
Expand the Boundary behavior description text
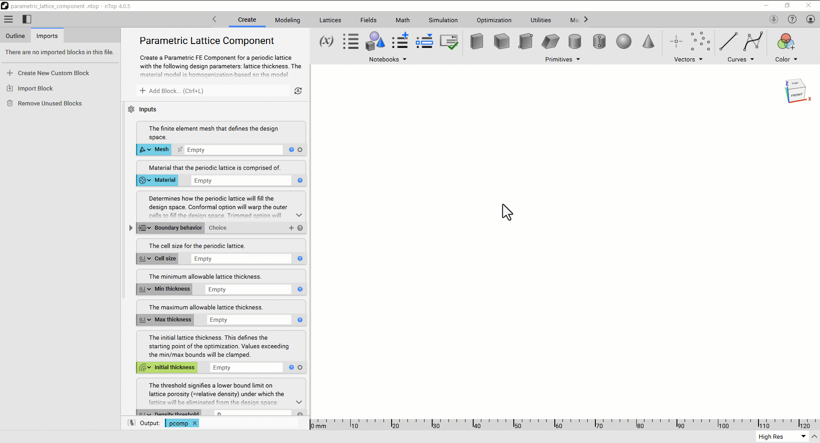[x=299, y=215]
